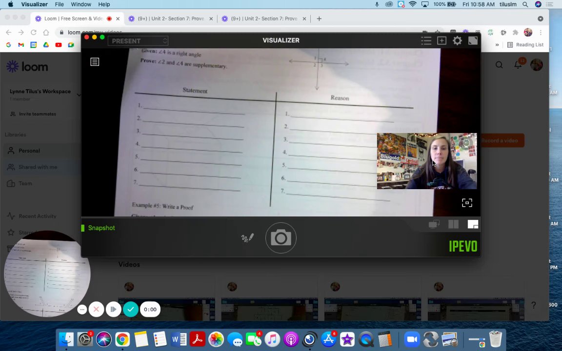
Task: Click the Loom circular camera bubble
Action: point(47,274)
